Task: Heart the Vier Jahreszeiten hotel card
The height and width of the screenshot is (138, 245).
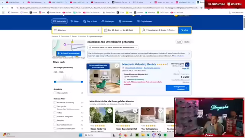Action: pos(160,111)
